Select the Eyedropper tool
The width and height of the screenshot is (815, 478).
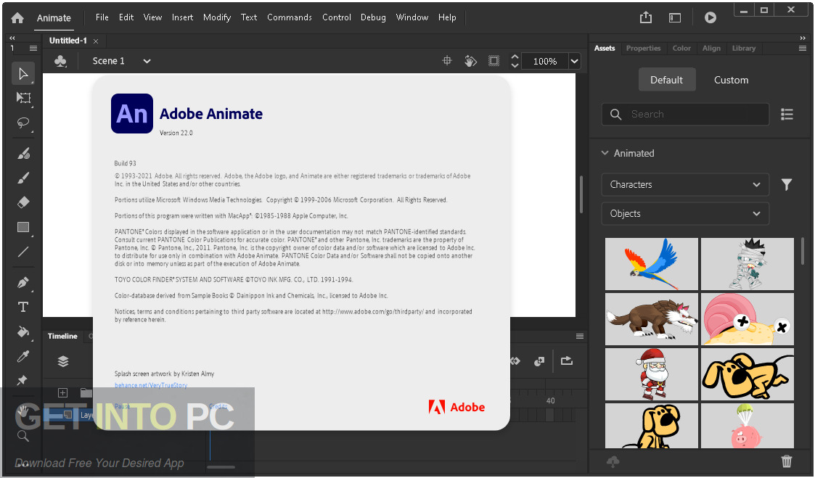click(23, 356)
